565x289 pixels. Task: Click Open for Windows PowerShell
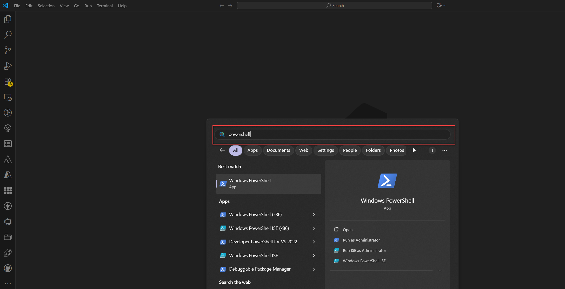[x=347, y=230]
